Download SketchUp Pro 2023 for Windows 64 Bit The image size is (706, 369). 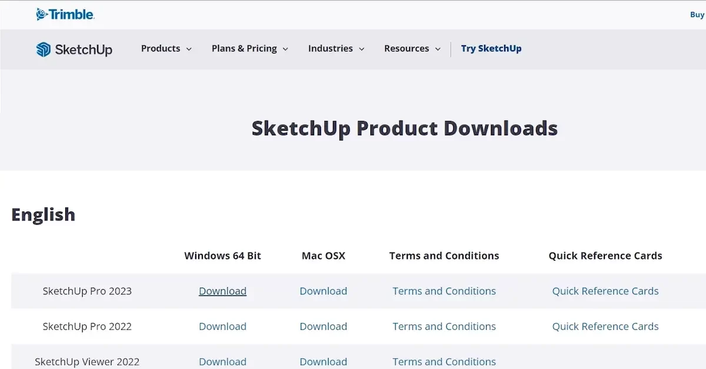point(222,291)
